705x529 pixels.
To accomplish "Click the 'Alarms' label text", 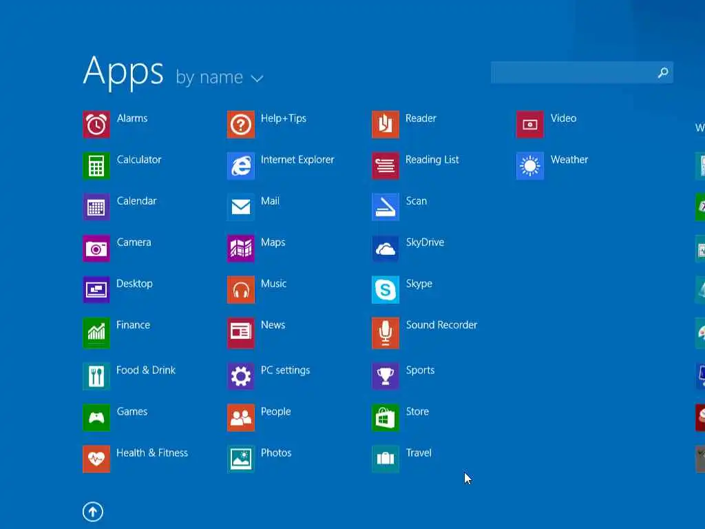I will [x=132, y=118].
